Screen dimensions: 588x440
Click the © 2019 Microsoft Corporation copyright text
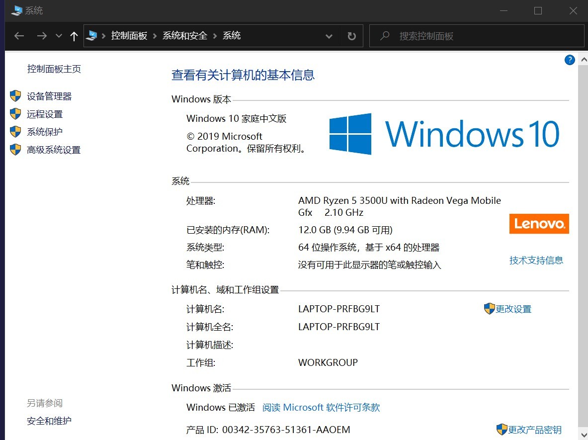(x=247, y=143)
